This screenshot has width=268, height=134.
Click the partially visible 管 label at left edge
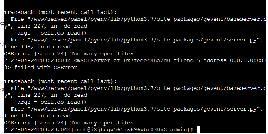pyautogui.click(x=2, y=24)
